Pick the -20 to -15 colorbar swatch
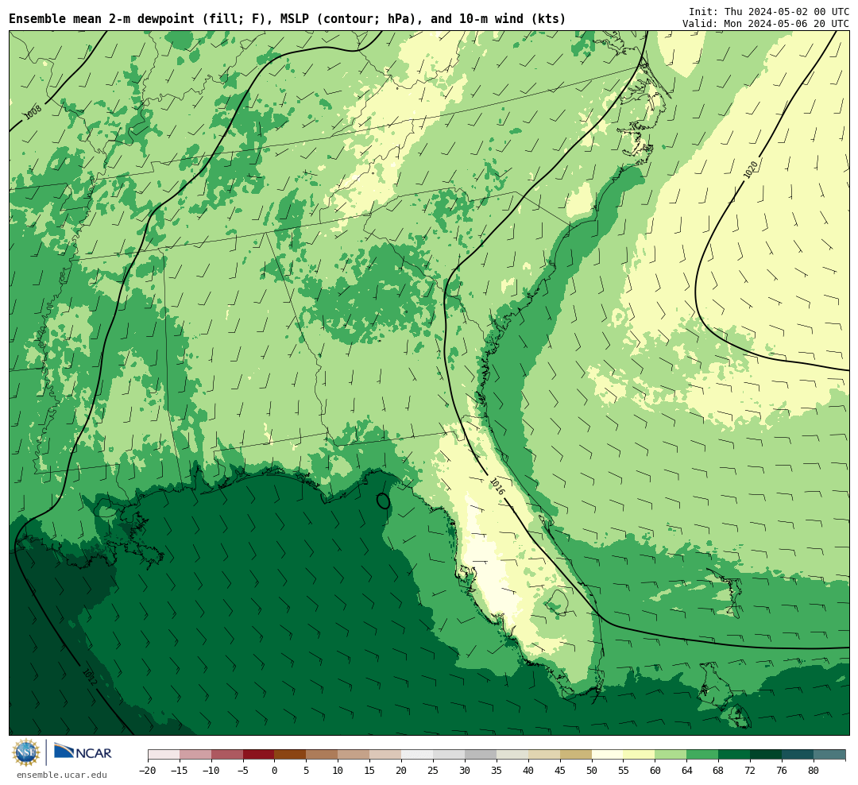The width and height of the screenshot is (858, 785). click(x=164, y=755)
